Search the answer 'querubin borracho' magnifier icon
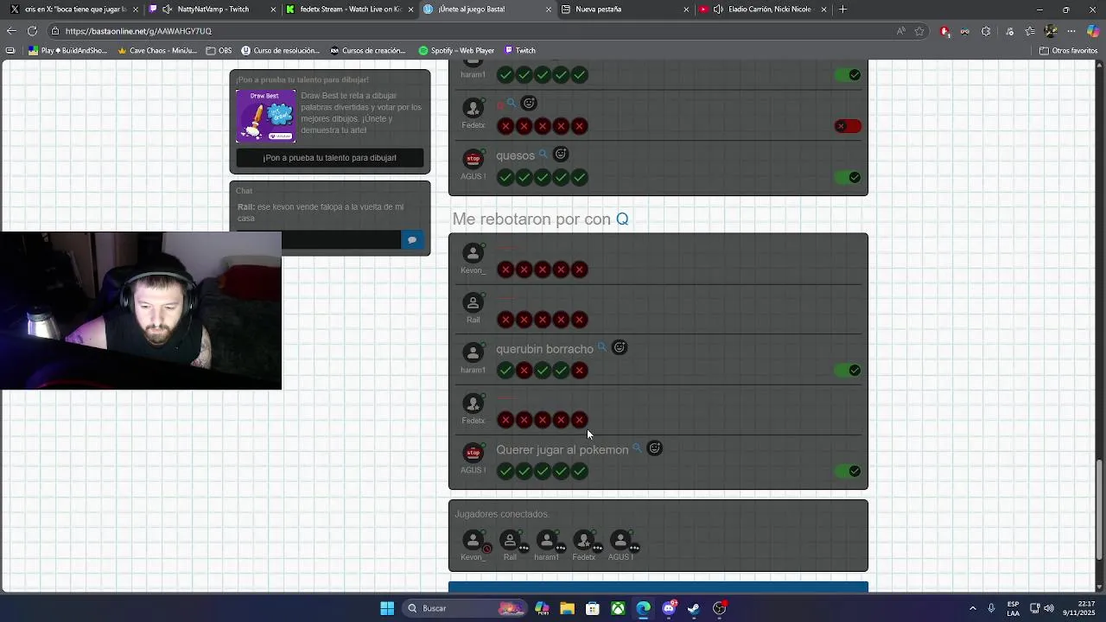The height and width of the screenshot is (622, 1106). (x=602, y=347)
